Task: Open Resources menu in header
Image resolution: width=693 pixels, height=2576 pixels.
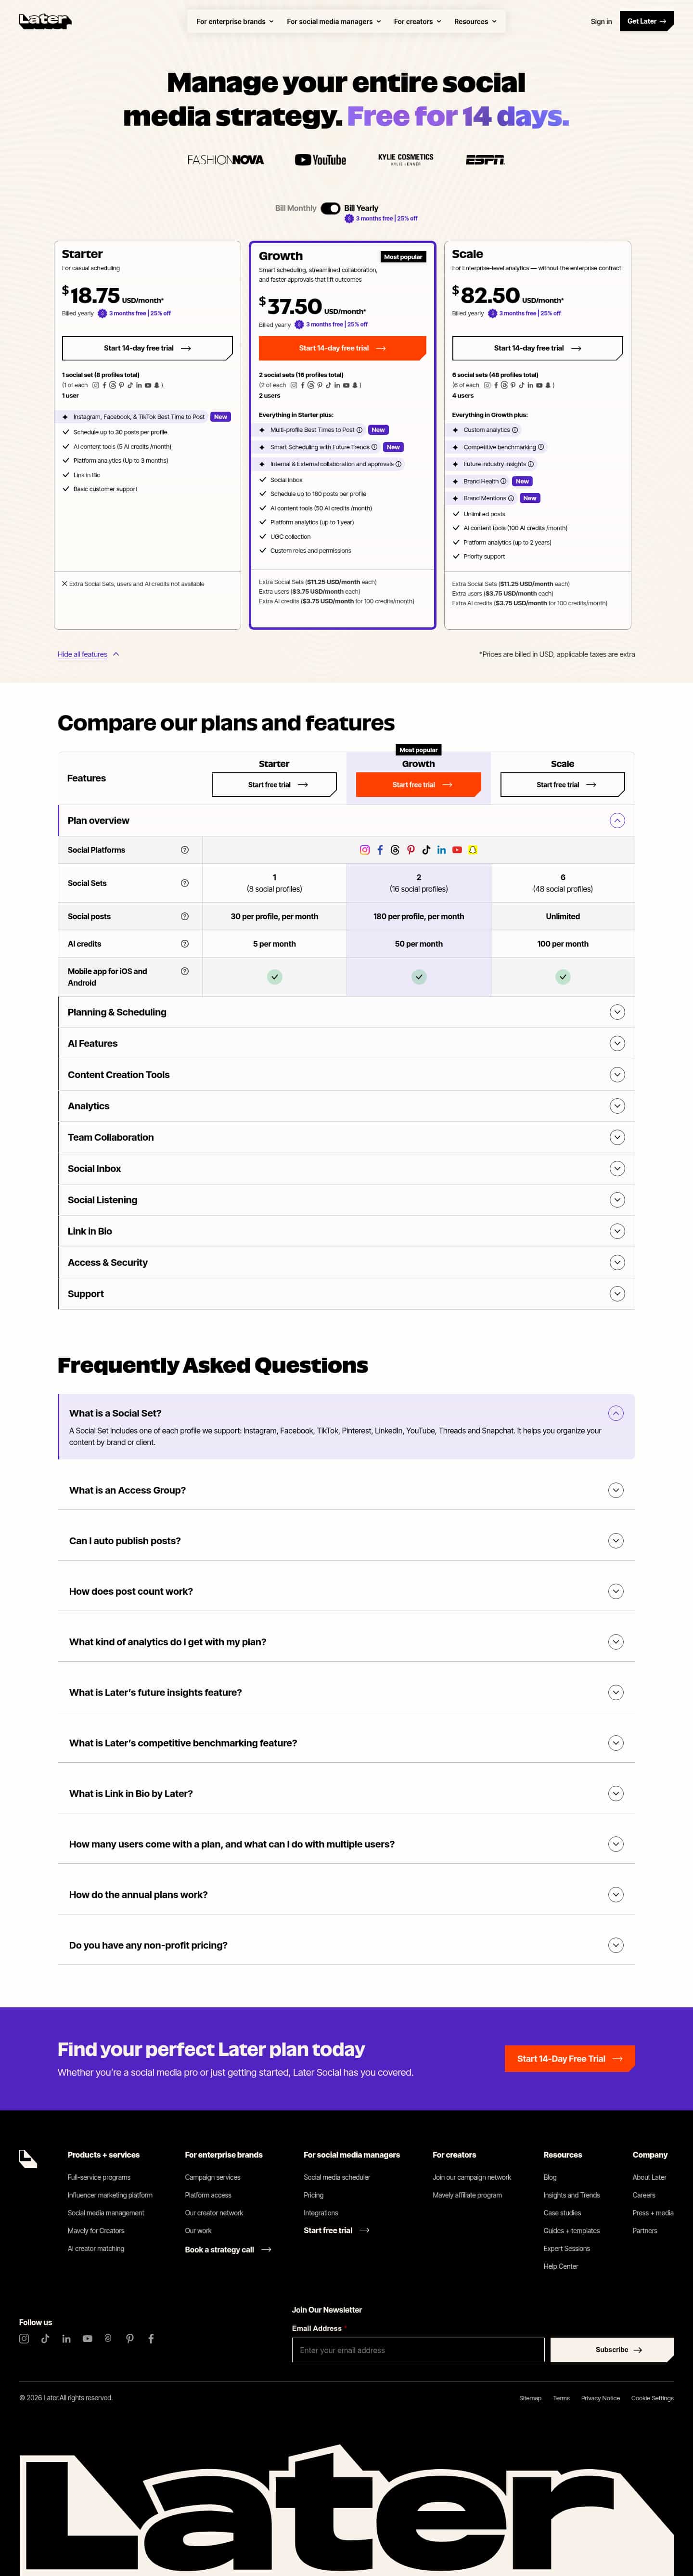Action: 475,21
